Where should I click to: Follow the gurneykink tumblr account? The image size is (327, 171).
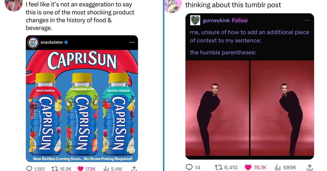(x=240, y=20)
